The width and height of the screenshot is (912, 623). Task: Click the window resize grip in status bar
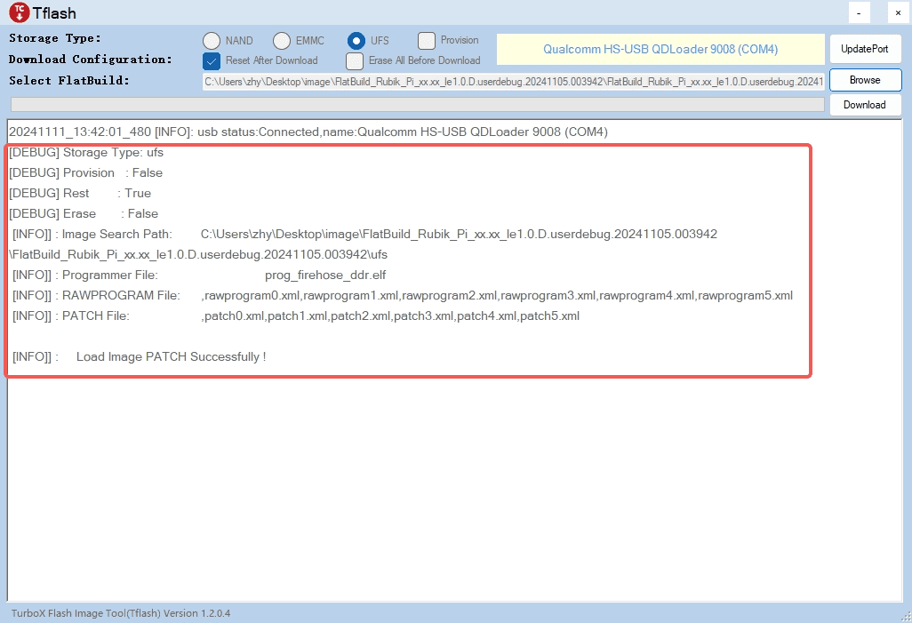click(x=906, y=617)
